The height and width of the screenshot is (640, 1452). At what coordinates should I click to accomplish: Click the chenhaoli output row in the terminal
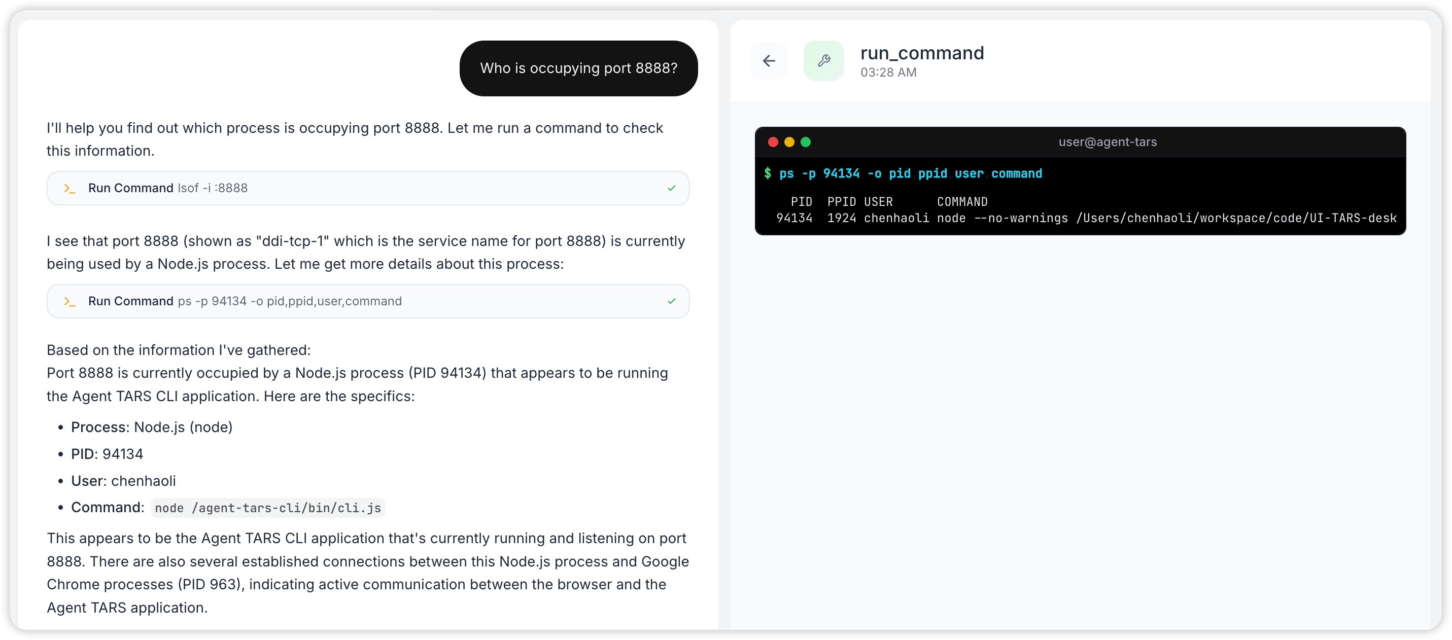click(1086, 218)
